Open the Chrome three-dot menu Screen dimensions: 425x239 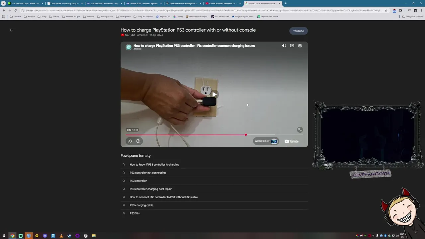point(421,10)
